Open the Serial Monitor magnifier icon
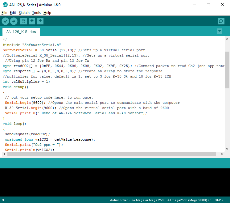Viewport: 230px width, 203px height. [221, 21]
